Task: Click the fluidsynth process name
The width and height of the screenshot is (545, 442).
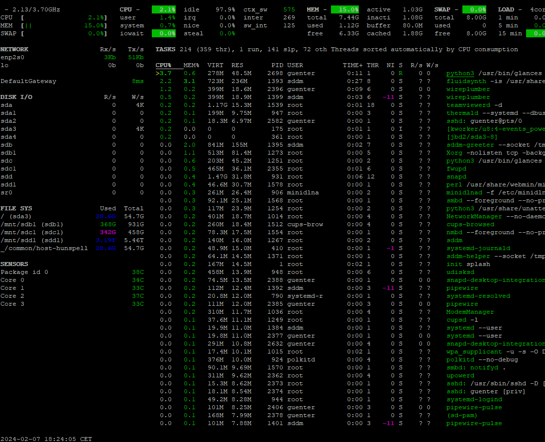Action: (466, 81)
